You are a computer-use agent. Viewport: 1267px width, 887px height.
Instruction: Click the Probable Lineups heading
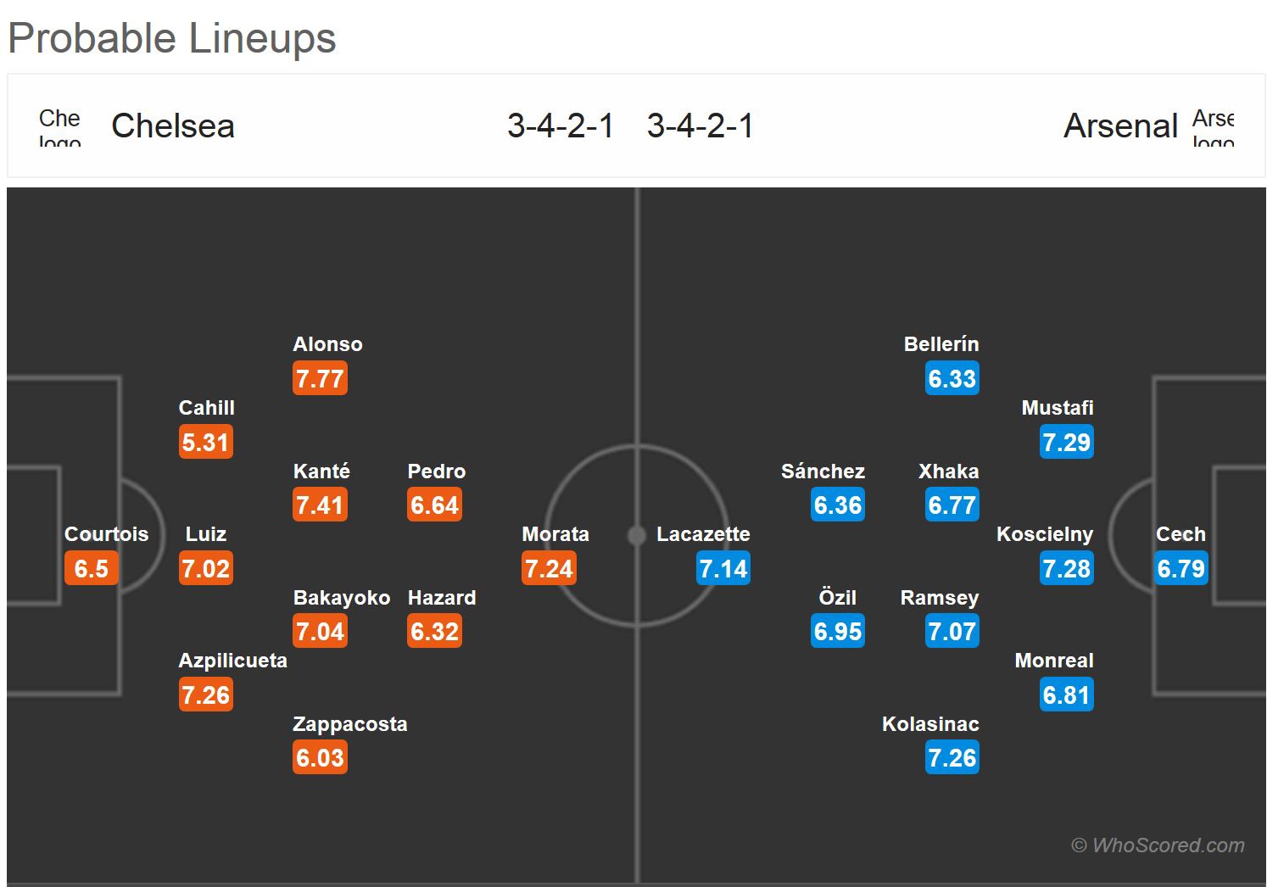point(172,38)
